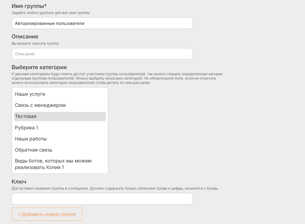The width and height of the screenshot is (305, 224).
Task: Select 'Виды ботов... Копия 1' category item
Action: coord(60,164)
